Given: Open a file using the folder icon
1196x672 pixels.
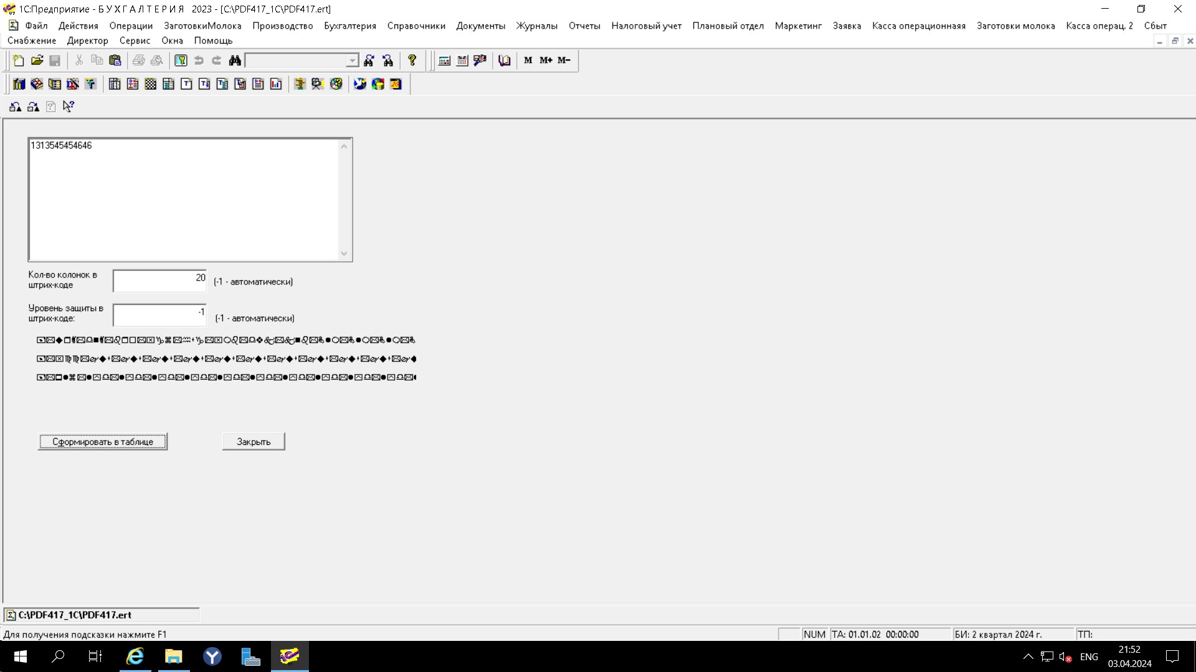Looking at the screenshot, I should (x=37, y=60).
